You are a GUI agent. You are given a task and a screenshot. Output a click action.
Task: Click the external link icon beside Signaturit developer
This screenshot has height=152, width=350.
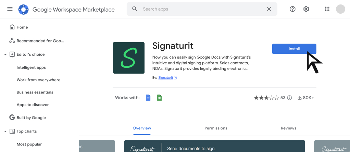pyautogui.click(x=175, y=78)
